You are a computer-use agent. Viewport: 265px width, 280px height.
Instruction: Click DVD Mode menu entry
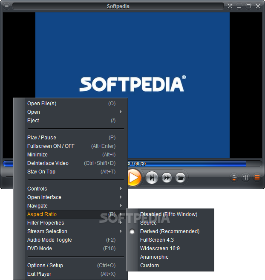[x=76, y=248]
